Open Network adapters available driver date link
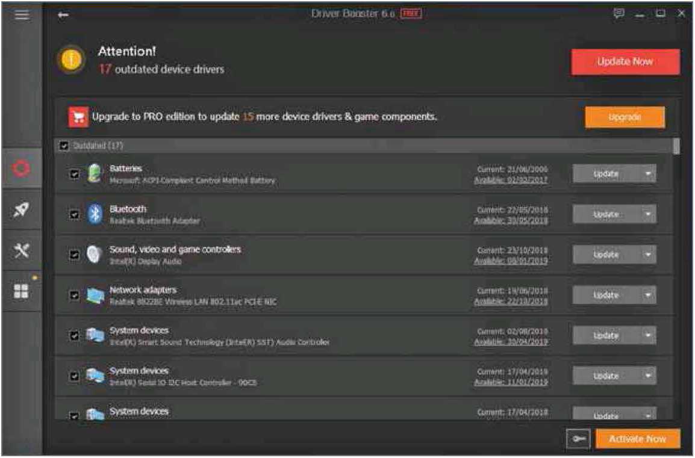Viewport: 695px width, 458px height. point(511,302)
